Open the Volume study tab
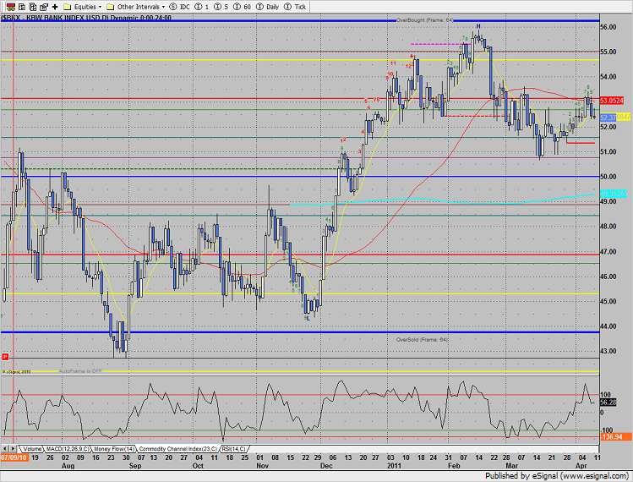 (32, 449)
